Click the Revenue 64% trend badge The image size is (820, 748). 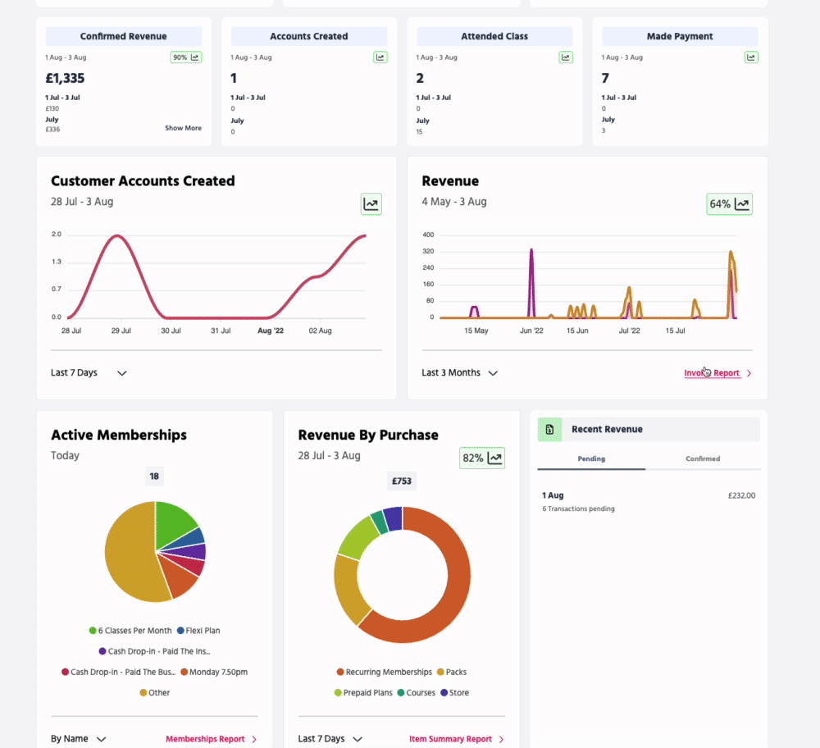pyautogui.click(x=729, y=204)
